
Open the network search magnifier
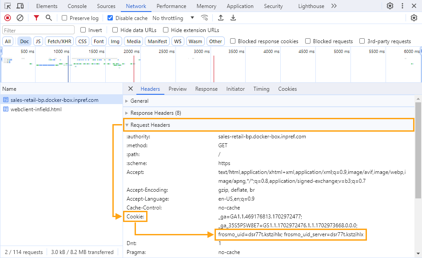(x=49, y=18)
